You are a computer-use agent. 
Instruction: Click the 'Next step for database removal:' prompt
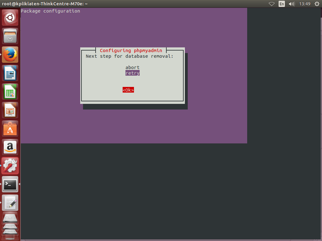tap(130, 56)
